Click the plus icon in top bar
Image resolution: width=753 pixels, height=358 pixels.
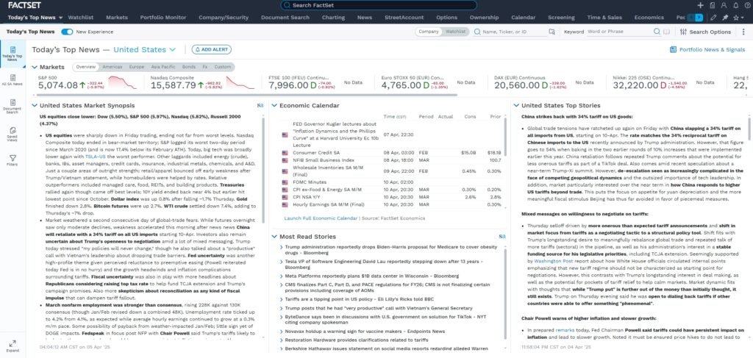point(700,5)
